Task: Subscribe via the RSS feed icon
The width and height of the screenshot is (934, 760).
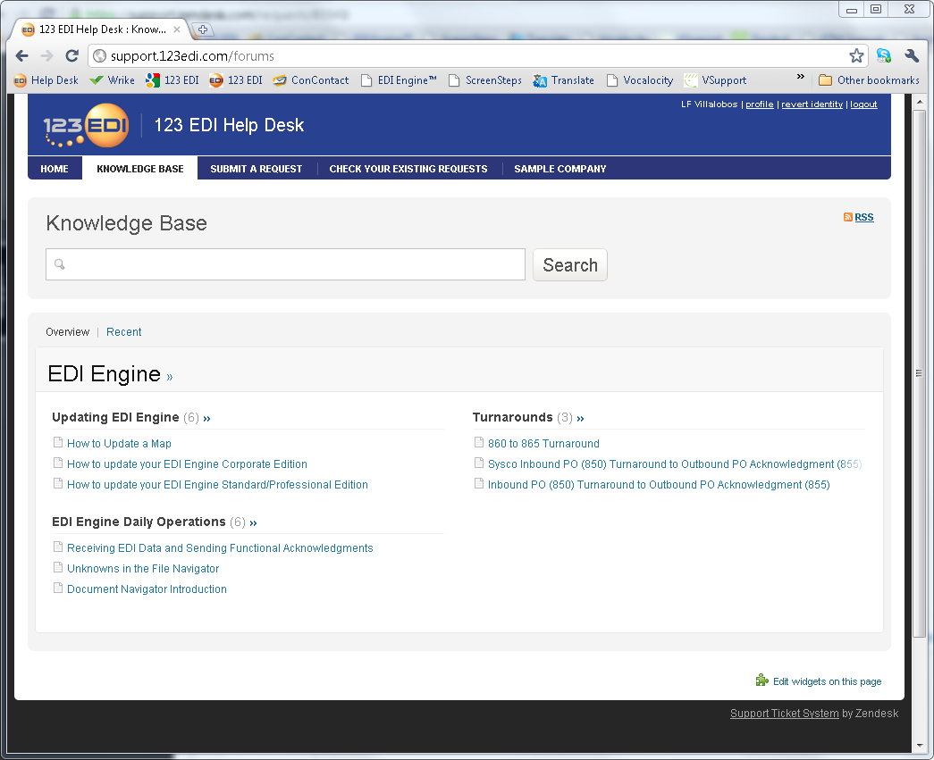Action: coord(847,217)
